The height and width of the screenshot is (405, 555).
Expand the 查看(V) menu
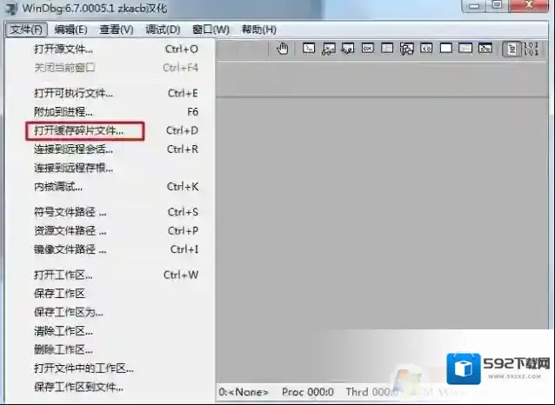[x=116, y=30]
